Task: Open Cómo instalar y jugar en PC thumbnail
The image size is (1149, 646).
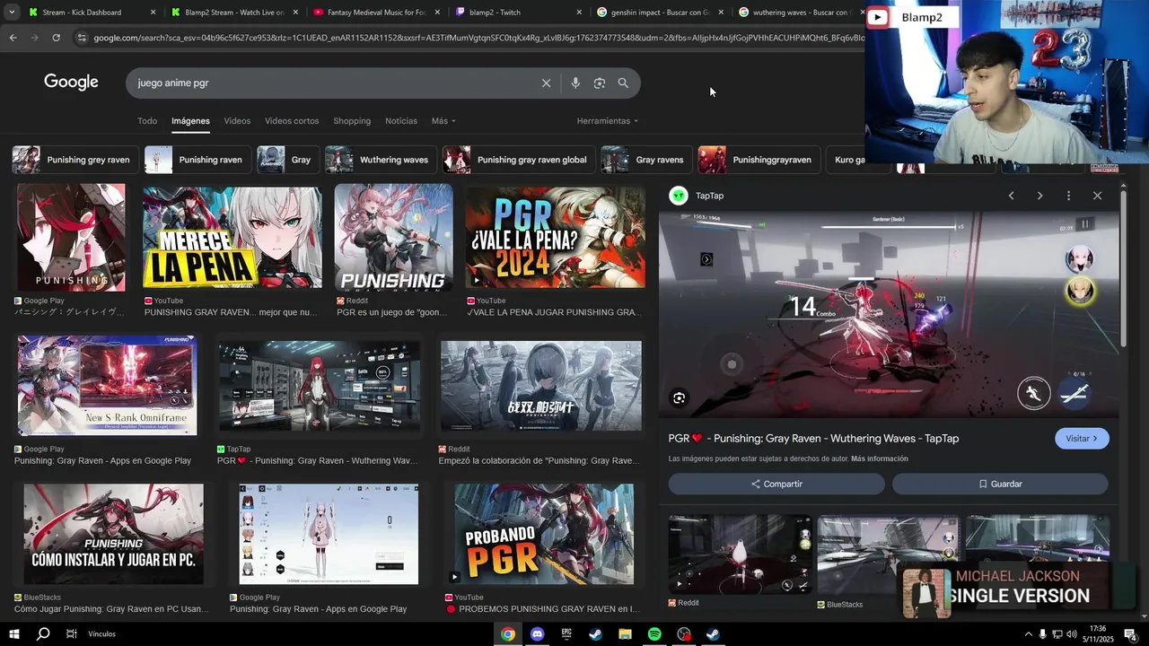Action: 113,534
